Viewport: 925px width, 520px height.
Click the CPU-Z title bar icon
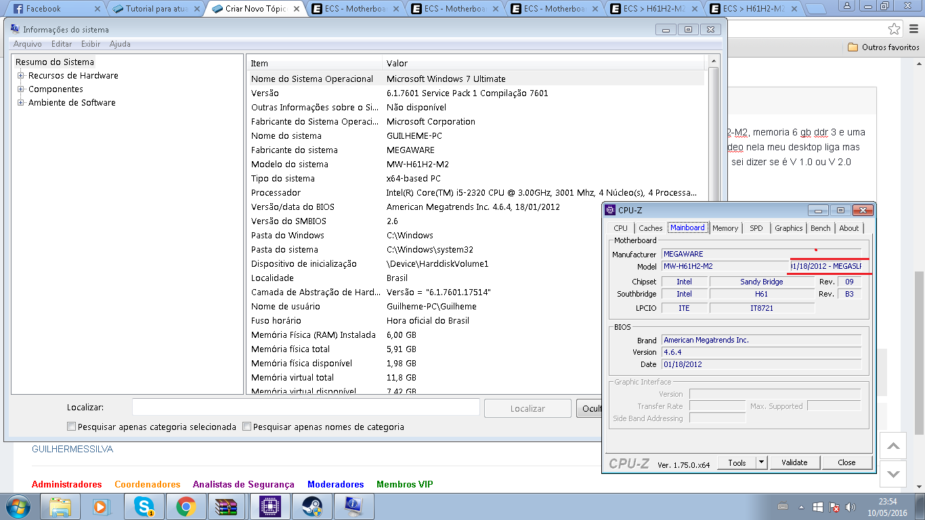pyautogui.click(x=610, y=210)
